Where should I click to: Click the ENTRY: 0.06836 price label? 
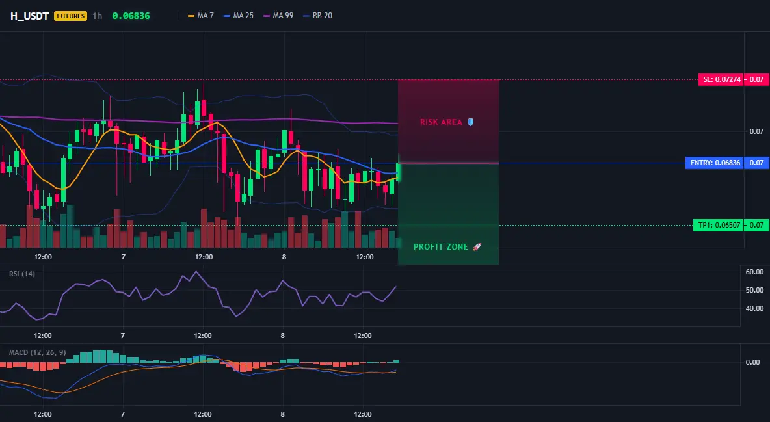[x=715, y=163]
